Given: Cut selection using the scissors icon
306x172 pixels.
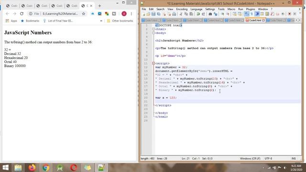Looking at the screenshot, I should click(181, 14).
